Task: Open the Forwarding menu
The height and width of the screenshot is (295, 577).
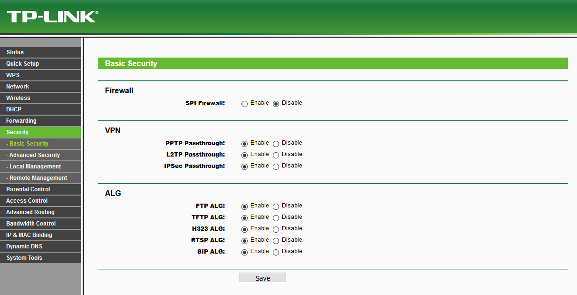Action: 40,121
